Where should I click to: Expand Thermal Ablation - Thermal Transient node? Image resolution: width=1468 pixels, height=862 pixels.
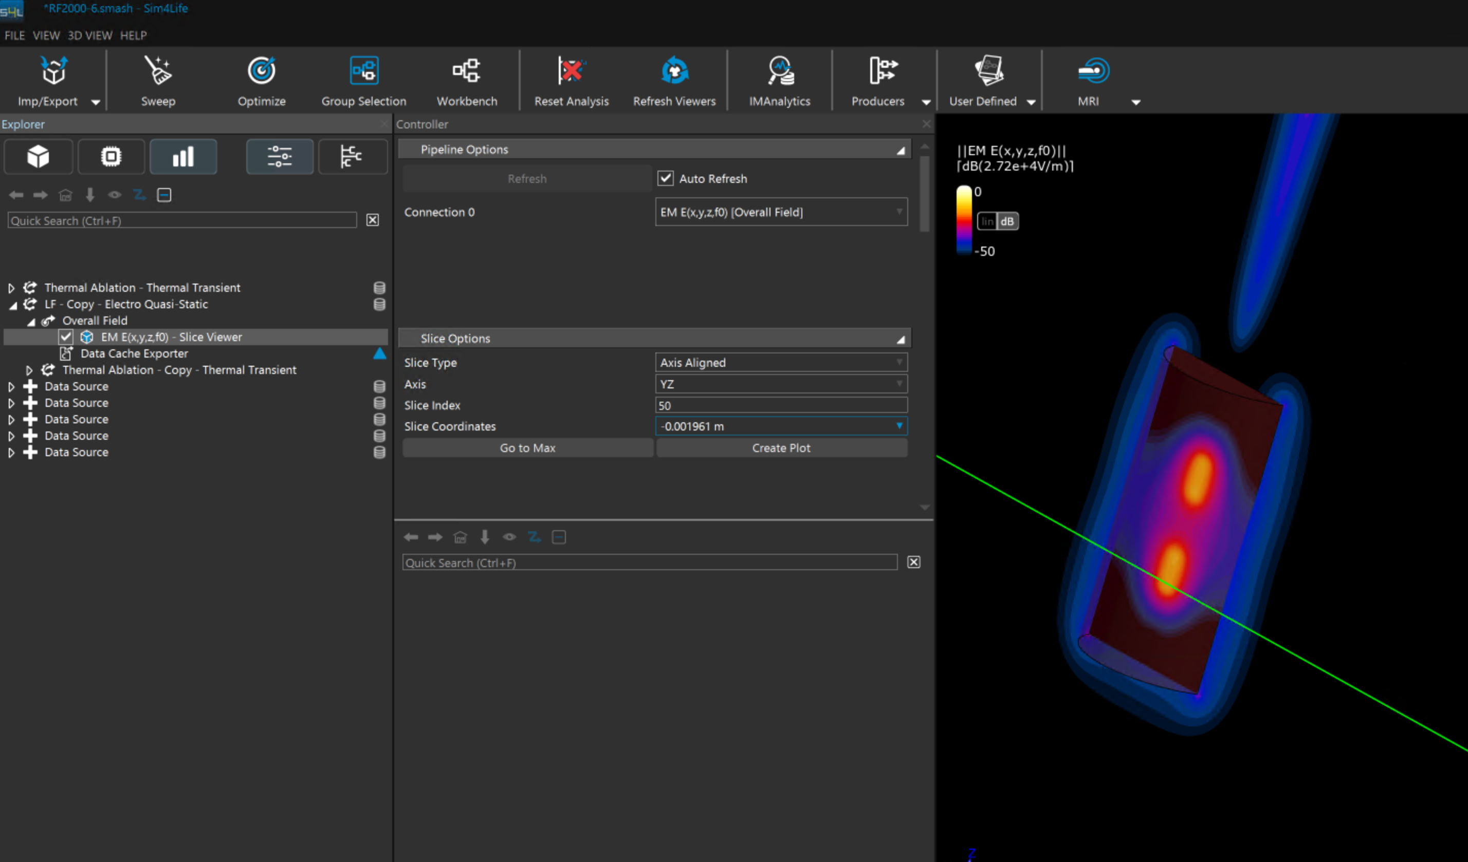[11, 288]
